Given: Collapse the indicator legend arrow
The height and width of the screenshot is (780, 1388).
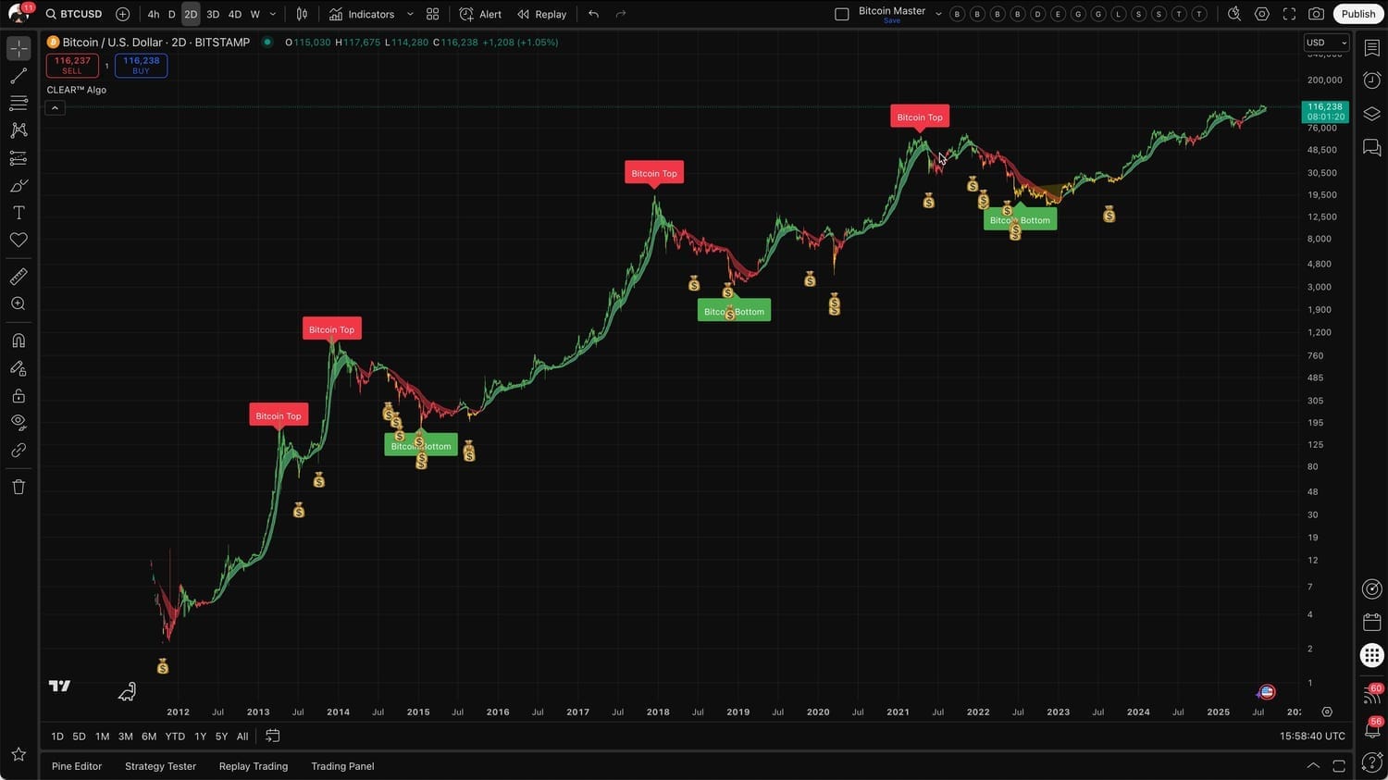Looking at the screenshot, I should [55, 108].
